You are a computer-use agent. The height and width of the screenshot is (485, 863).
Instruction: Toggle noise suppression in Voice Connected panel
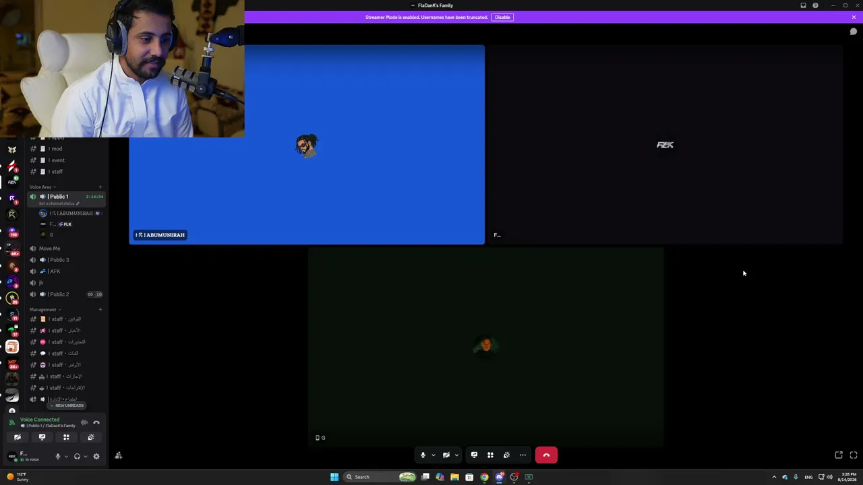[x=84, y=422]
